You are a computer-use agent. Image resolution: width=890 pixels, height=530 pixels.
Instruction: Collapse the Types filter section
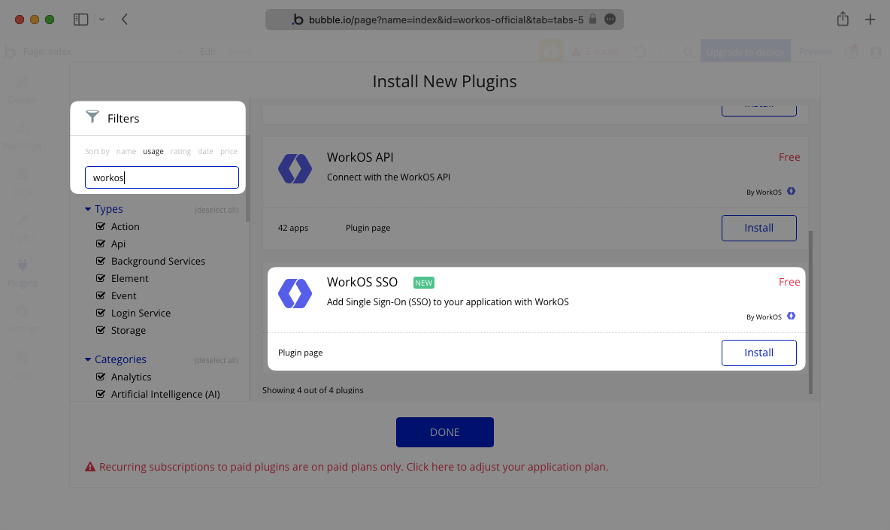pos(89,208)
